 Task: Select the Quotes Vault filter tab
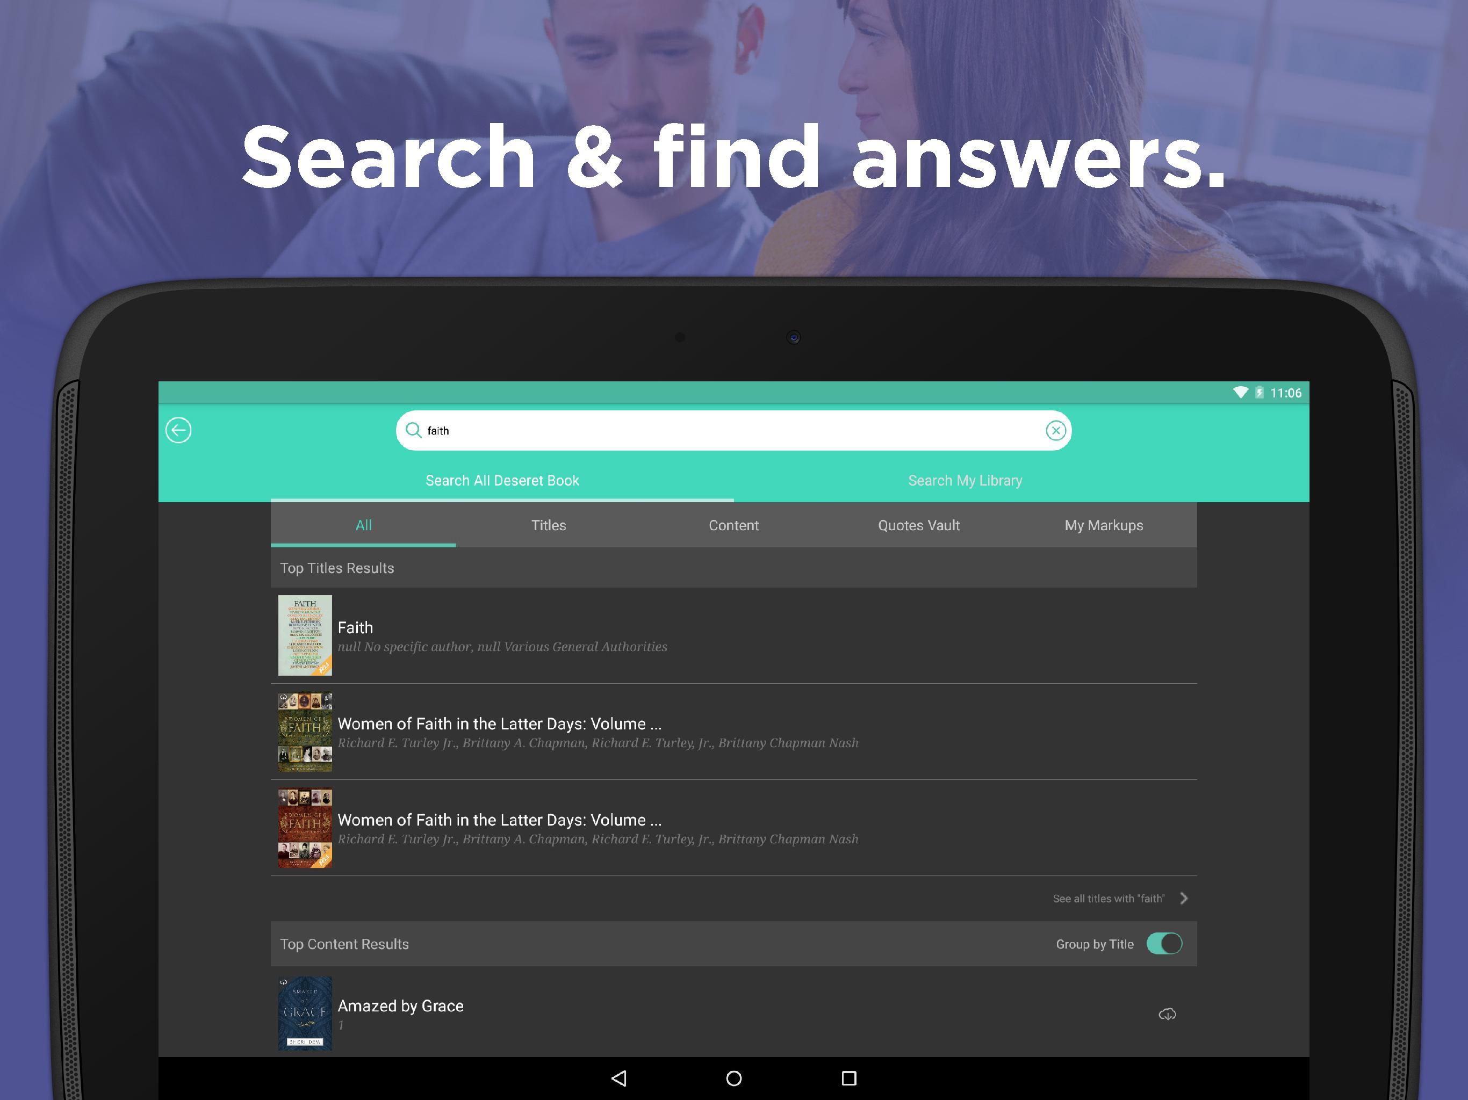coord(918,525)
